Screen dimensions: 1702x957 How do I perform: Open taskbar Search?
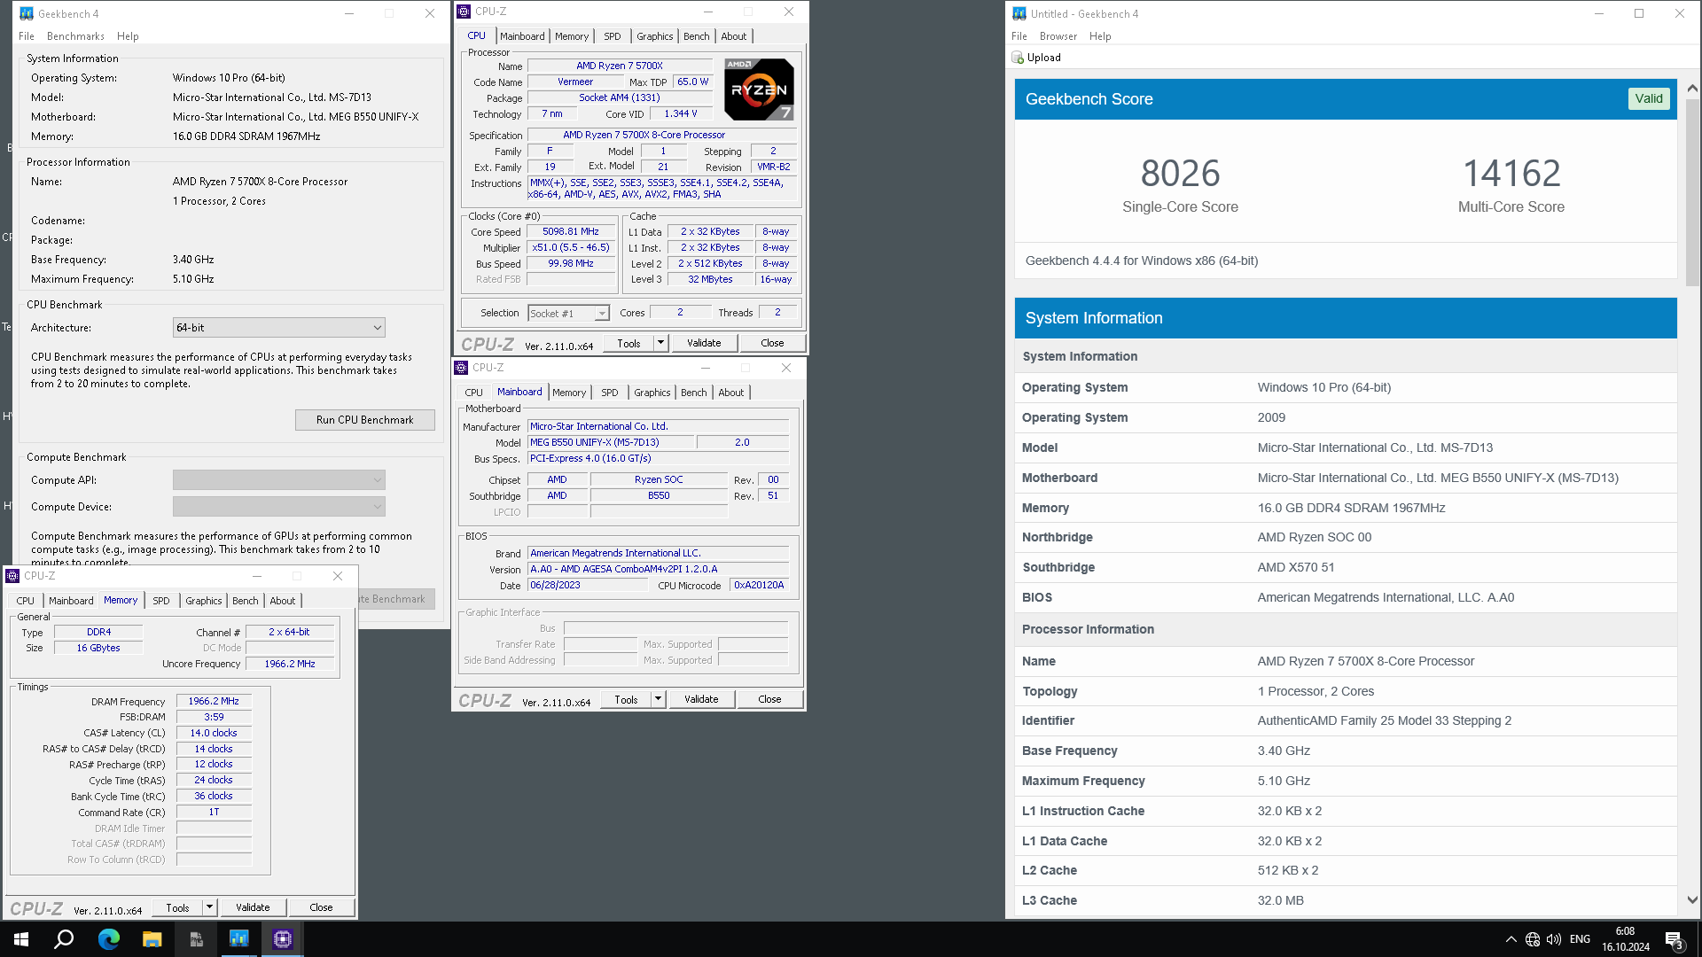click(64, 939)
